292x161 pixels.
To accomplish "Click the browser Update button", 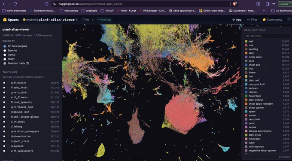I will tap(285, 4).
